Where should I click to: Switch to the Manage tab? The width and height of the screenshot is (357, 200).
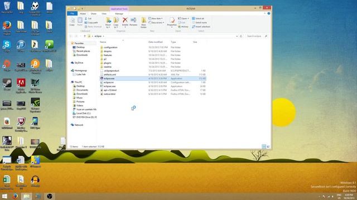pyautogui.click(x=119, y=13)
